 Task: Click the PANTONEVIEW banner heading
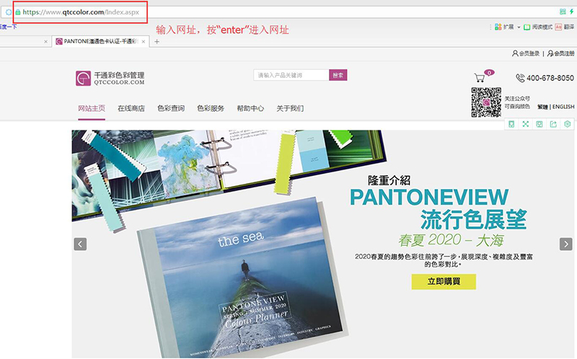(x=429, y=197)
